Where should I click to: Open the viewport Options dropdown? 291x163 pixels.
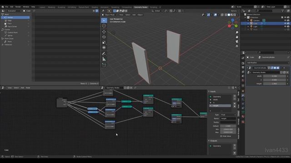tap(235, 11)
